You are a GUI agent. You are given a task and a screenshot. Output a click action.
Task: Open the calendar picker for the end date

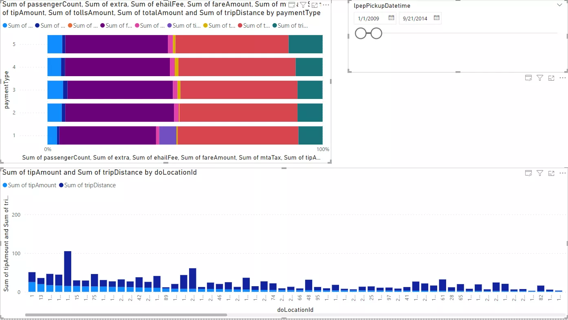pos(436,18)
